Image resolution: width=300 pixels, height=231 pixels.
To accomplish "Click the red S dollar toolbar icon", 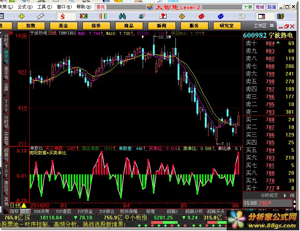I will (x=62, y=16).
